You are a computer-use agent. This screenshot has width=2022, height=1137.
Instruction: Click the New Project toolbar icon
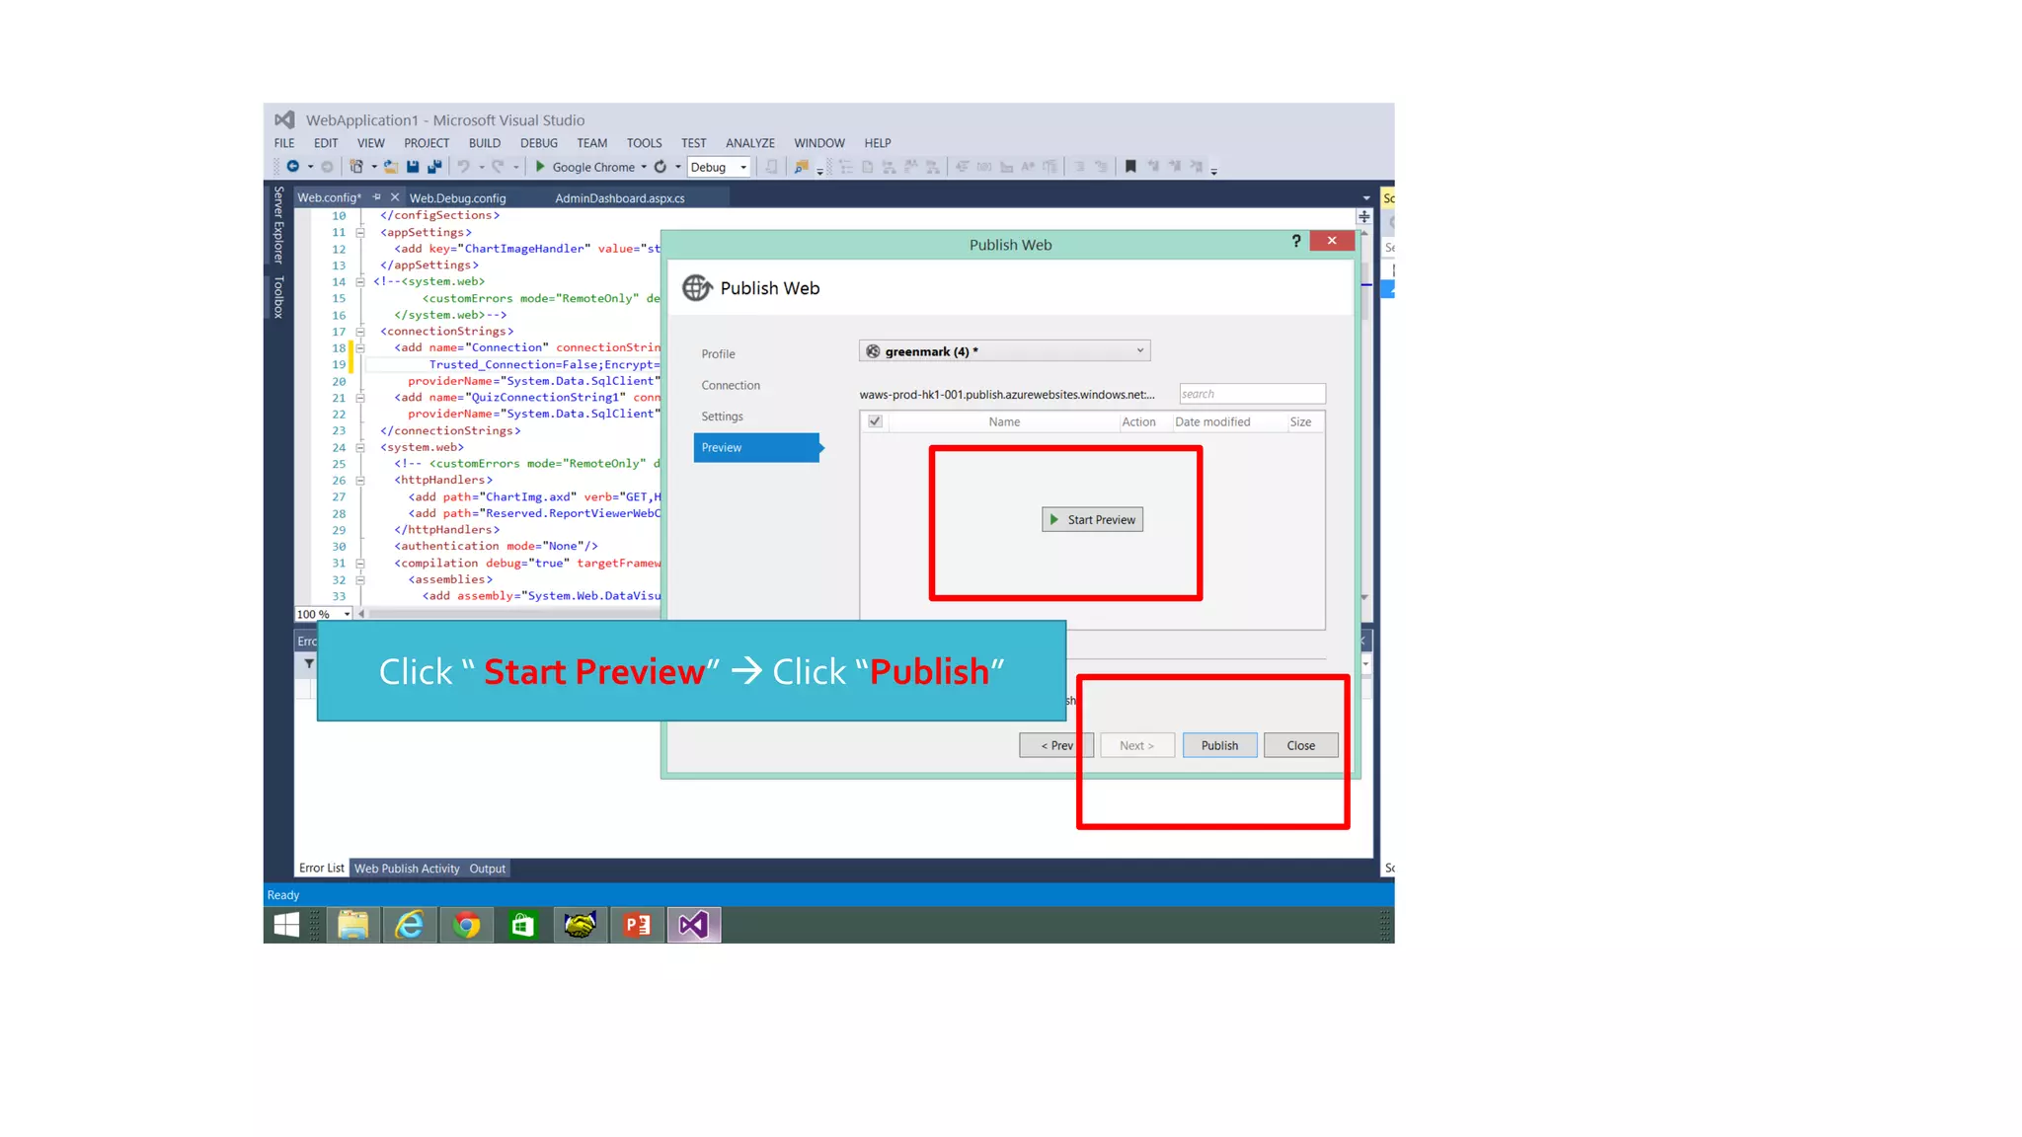356,167
